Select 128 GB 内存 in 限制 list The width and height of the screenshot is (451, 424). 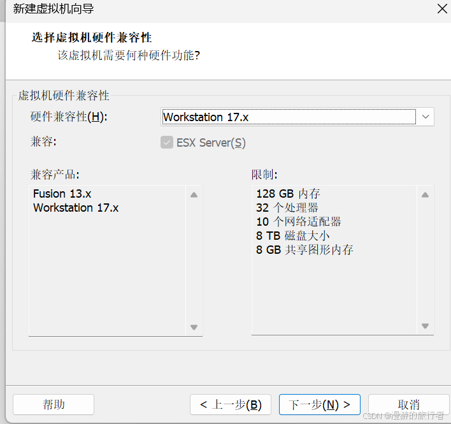(x=288, y=194)
